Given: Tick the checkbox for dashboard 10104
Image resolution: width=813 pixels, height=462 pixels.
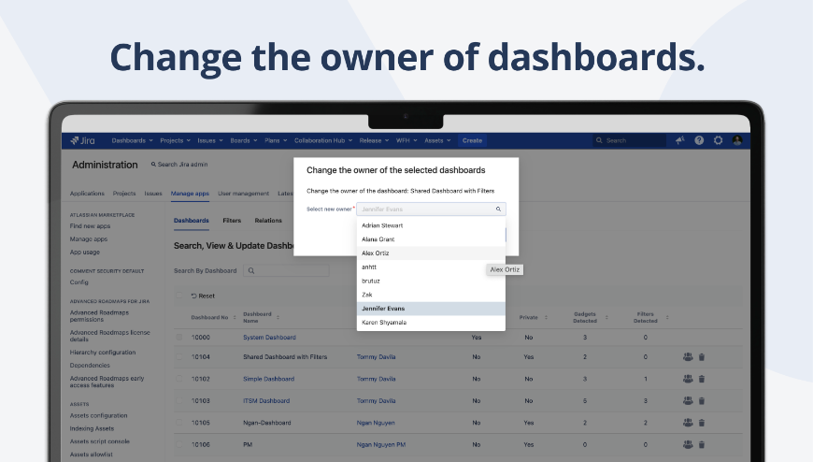Looking at the screenshot, I should point(178,357).
